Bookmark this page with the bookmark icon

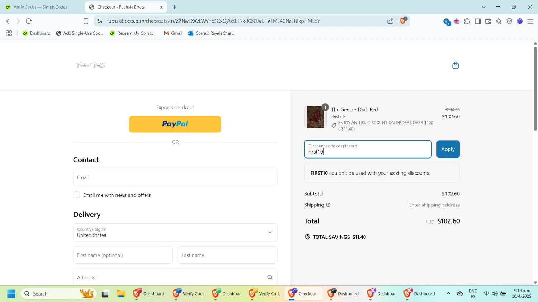[86, 21]
